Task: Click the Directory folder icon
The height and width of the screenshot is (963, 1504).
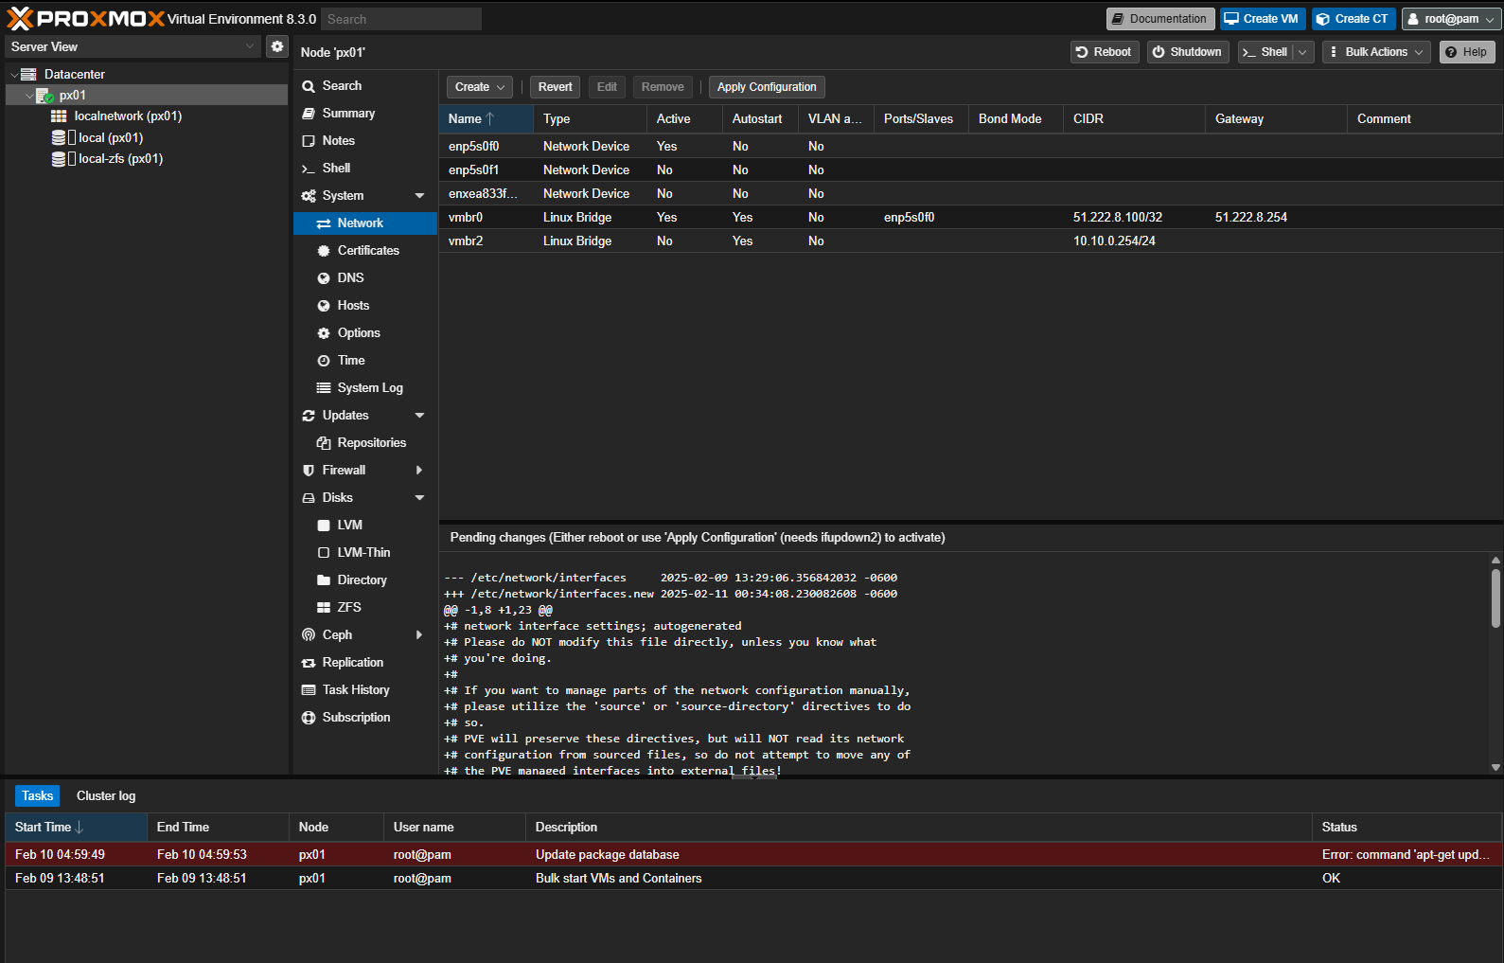Action: (x=324, y=580)
